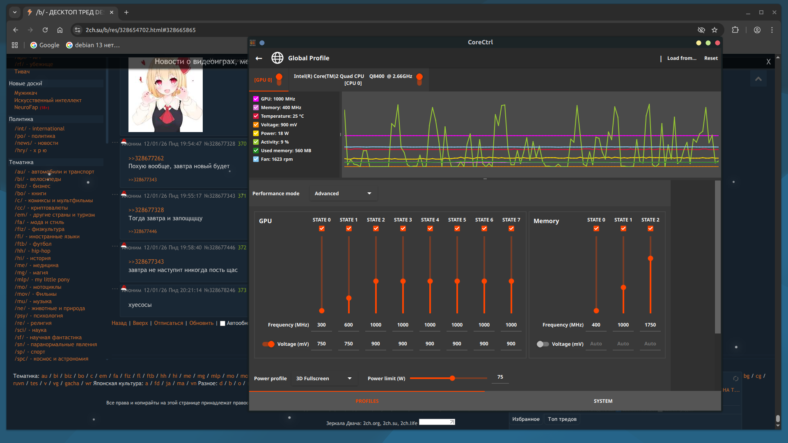Open the tab search chevron in Chrome
788x443 pixels.
tap(15, 12)
